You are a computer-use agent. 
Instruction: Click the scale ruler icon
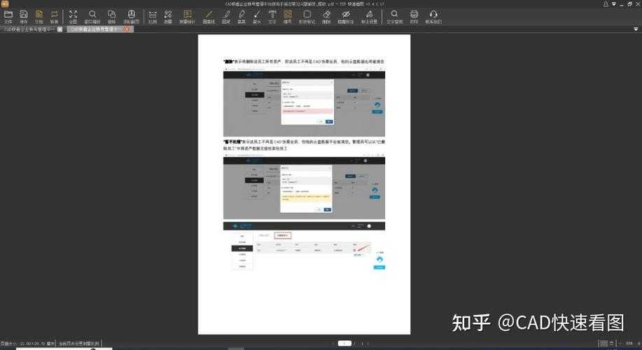pyautogui.click(x=153, y=16)
